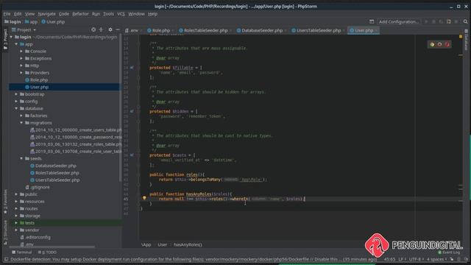471x265 pixels.
Task: Open the File menu
Action: pyautogui.click(x=7, y=14)
